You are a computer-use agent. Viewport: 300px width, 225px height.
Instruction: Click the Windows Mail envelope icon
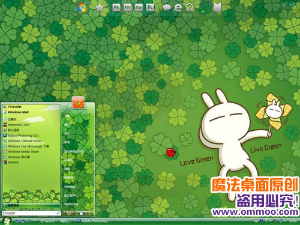[5, 112]
